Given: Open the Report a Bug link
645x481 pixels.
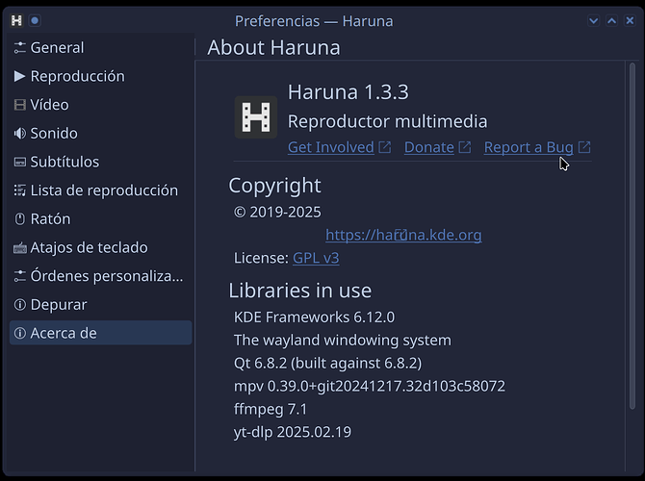Looking at the screenshot, I should (x=529, y=147).
